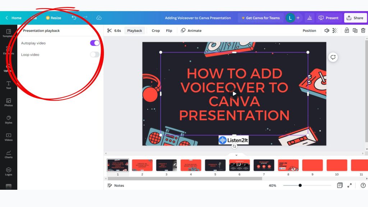Select slide 8 thumbnail
The height and width of the screenshot is (207, 368).
(288, 165)
